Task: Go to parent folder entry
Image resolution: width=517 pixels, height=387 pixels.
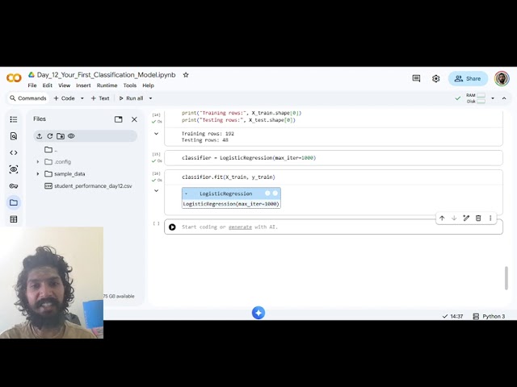Action: click(x=51, y=150)
